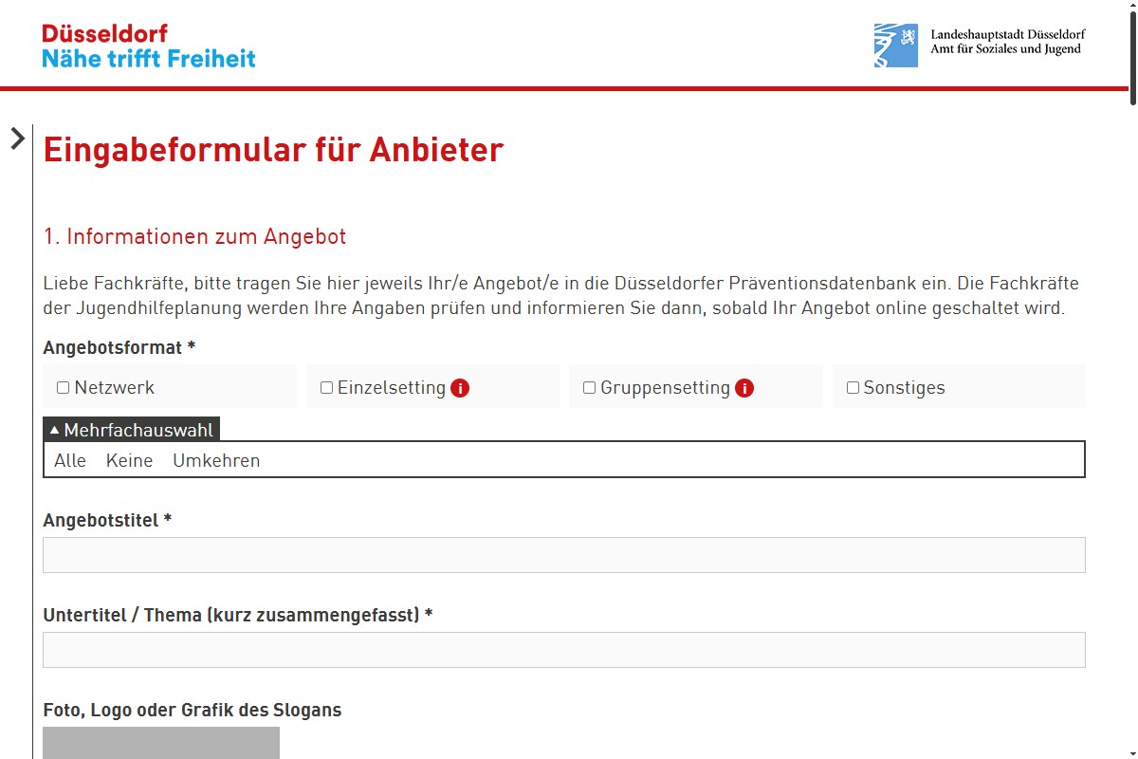This screenshot has width=1138, height=759.
Task: Click the gray photo upload placeholder
Action: tap(161, 743)
